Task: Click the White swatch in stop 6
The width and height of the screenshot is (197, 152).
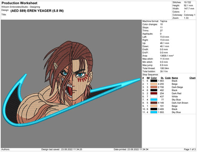Action: tap(154, 97)
